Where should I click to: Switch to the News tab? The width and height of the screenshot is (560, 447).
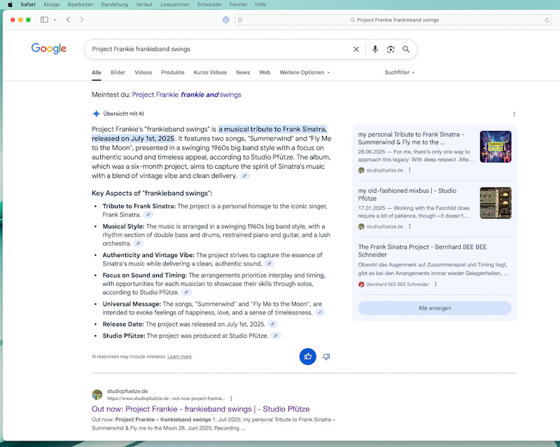[243, 72]
